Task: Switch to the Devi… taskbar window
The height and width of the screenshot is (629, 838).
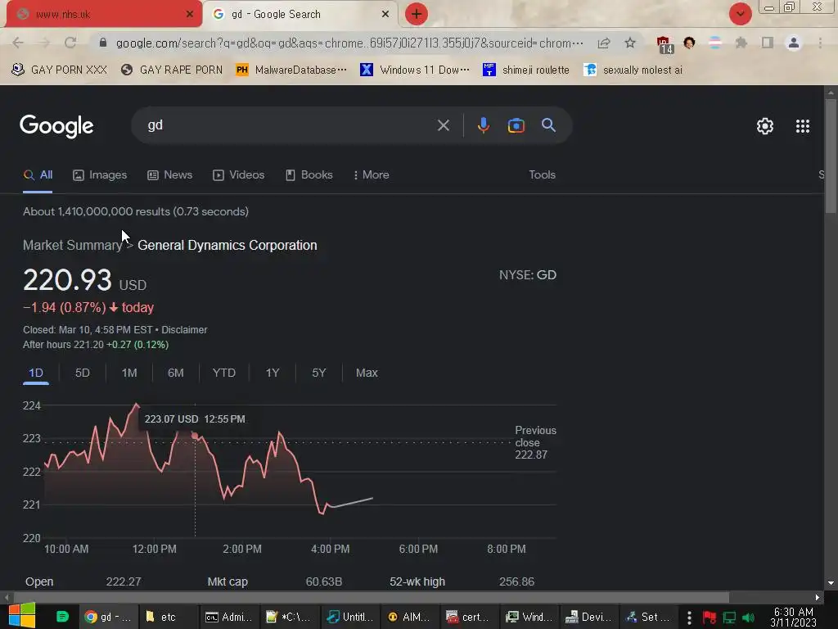Action: pos(588,617)
